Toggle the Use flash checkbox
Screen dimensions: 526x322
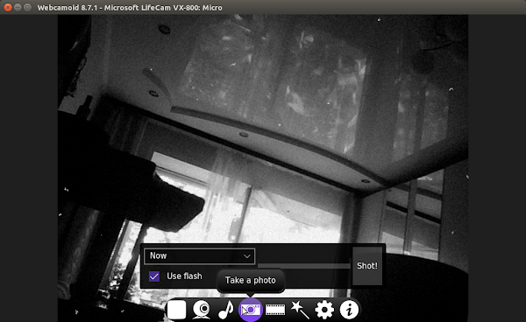click(x=154, y=276)
